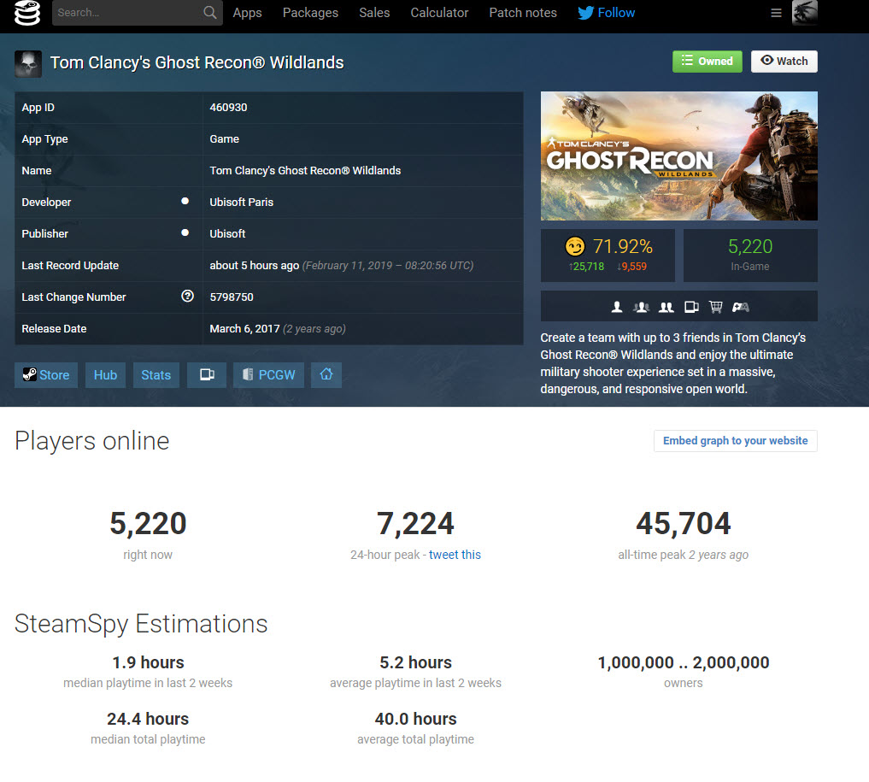
Task: Click Embed graph to your website
Action: pos(735,441)
